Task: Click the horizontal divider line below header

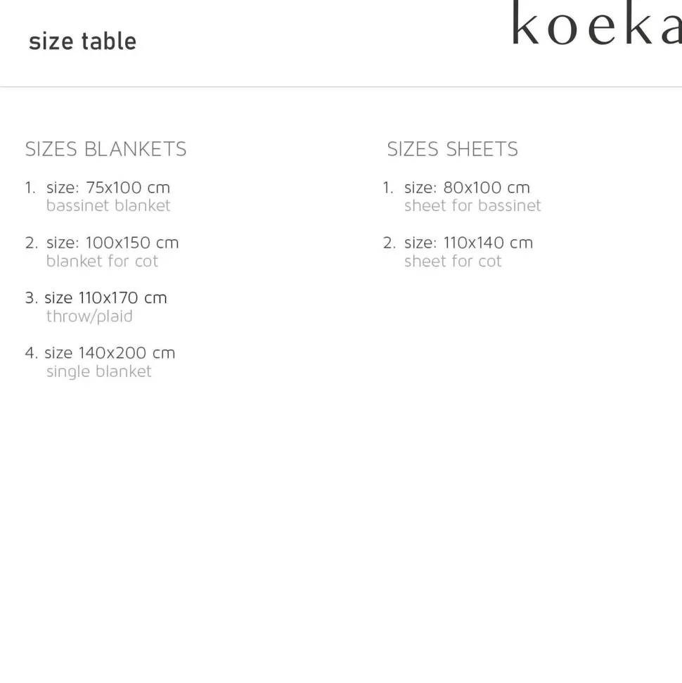Action: [x=341, y=87]
